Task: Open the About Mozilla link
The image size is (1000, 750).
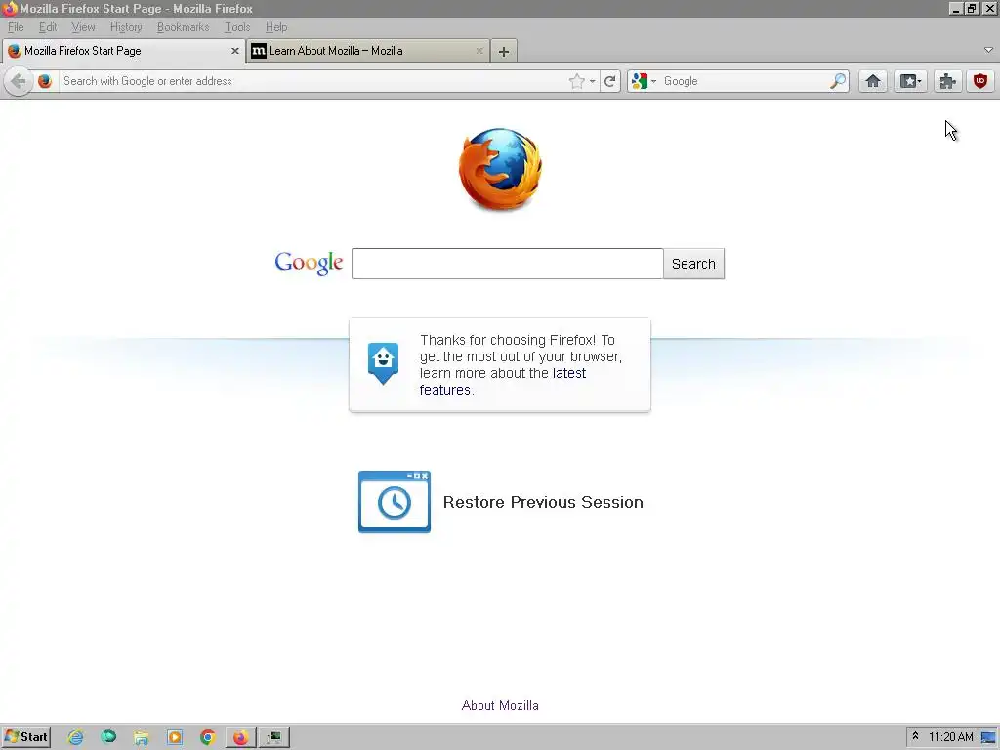Action: pyautogui.click(x=500, y=705)
